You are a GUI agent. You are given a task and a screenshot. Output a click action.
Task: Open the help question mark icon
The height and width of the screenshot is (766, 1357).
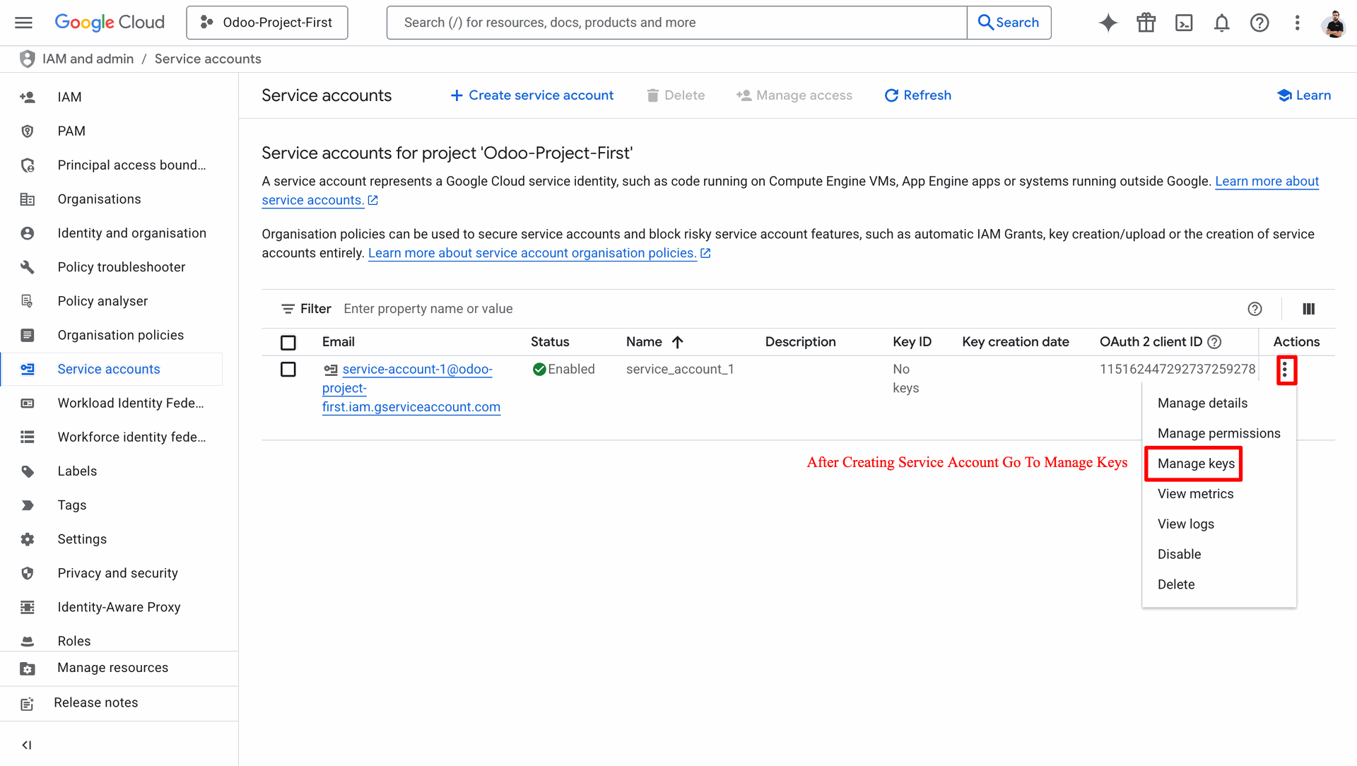[1259, 23]
